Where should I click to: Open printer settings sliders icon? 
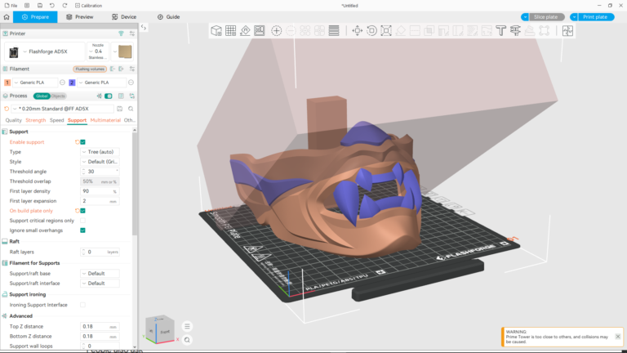[x=132, y=34]
